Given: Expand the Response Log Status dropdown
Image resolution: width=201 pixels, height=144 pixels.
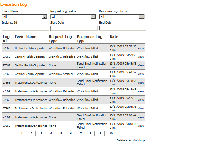Looking at the screenshot, I should tap(122, 17).
